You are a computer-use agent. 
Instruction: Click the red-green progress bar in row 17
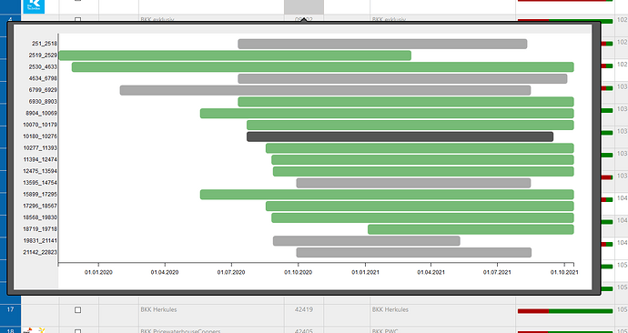[565, 311]
